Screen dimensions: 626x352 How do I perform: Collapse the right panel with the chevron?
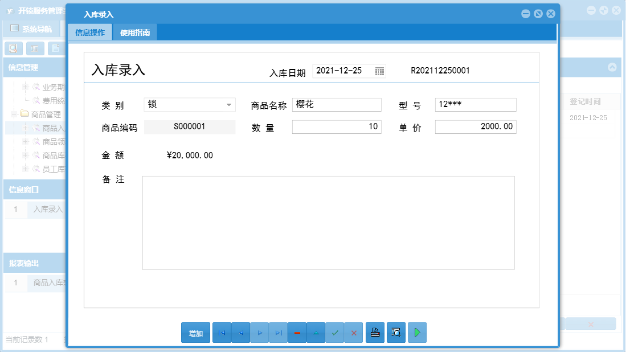[612, 67]
